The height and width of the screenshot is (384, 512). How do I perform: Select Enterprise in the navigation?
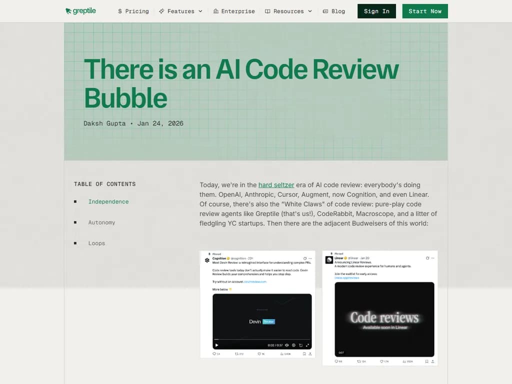point(234,10)
